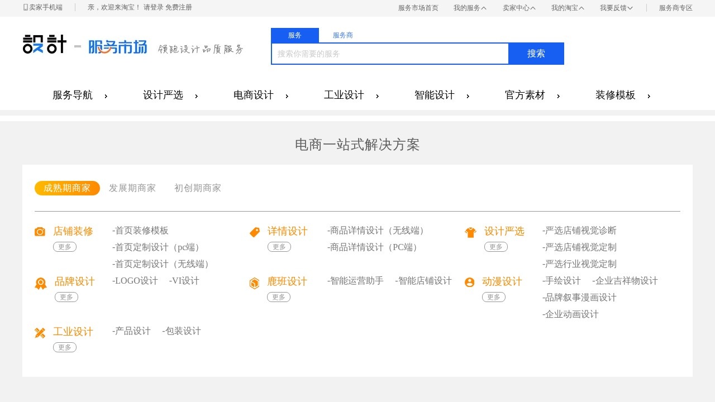Image resolution: width=715 pixels, height=402 pixels.
Task: Open 首页定制设计（无线端） link
Action: click(x=163, y=264)
